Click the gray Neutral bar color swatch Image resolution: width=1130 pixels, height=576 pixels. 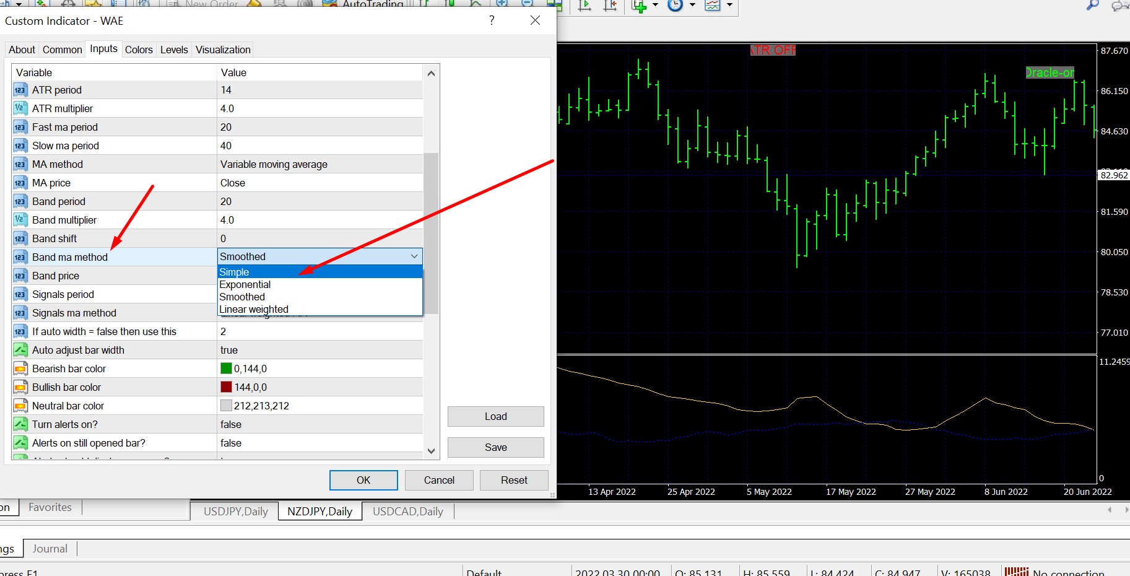coord(226,406)
